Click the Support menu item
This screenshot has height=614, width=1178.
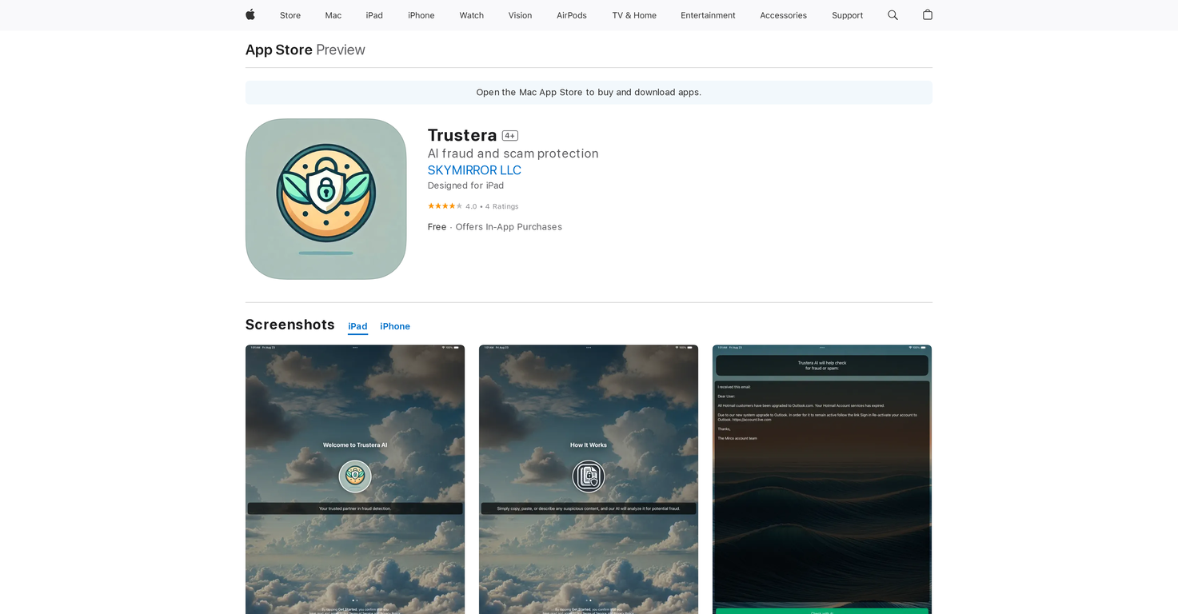[847, 14]
